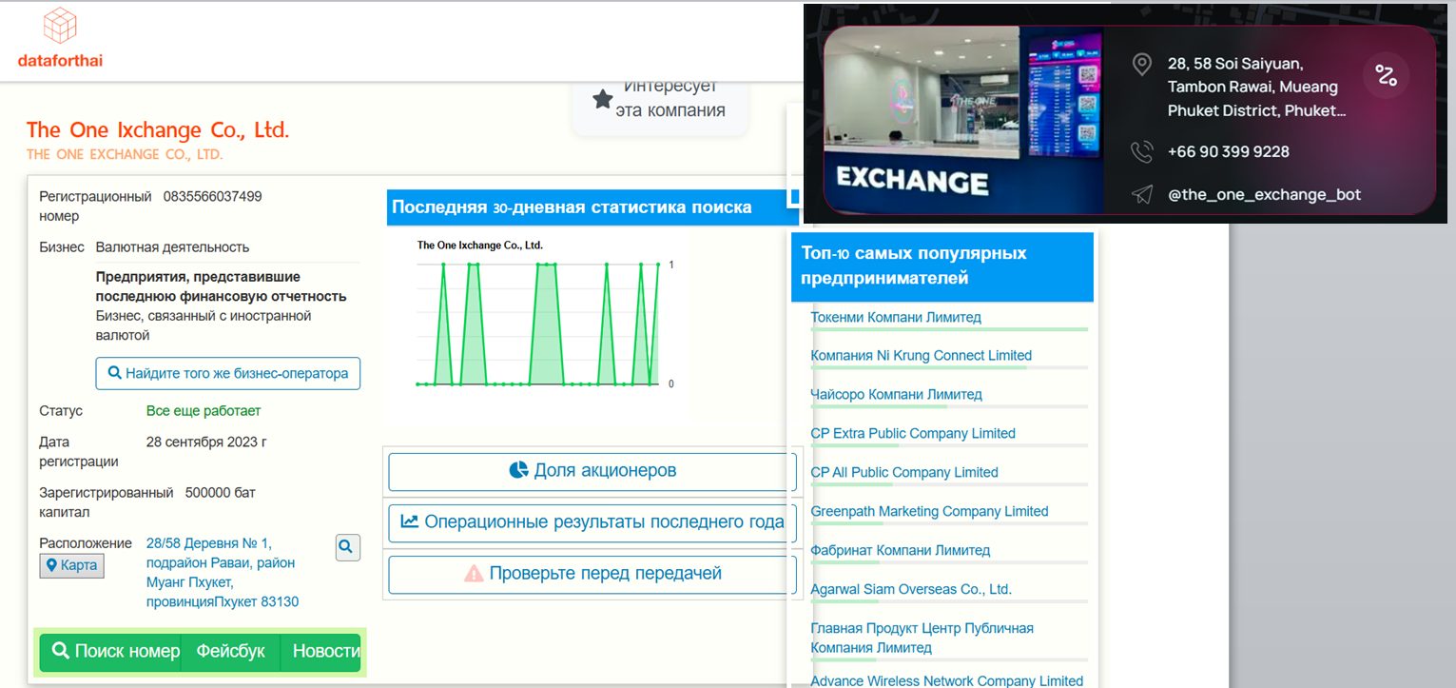Click the location pin icon in the exchange card

click(x=1141, y=65)
